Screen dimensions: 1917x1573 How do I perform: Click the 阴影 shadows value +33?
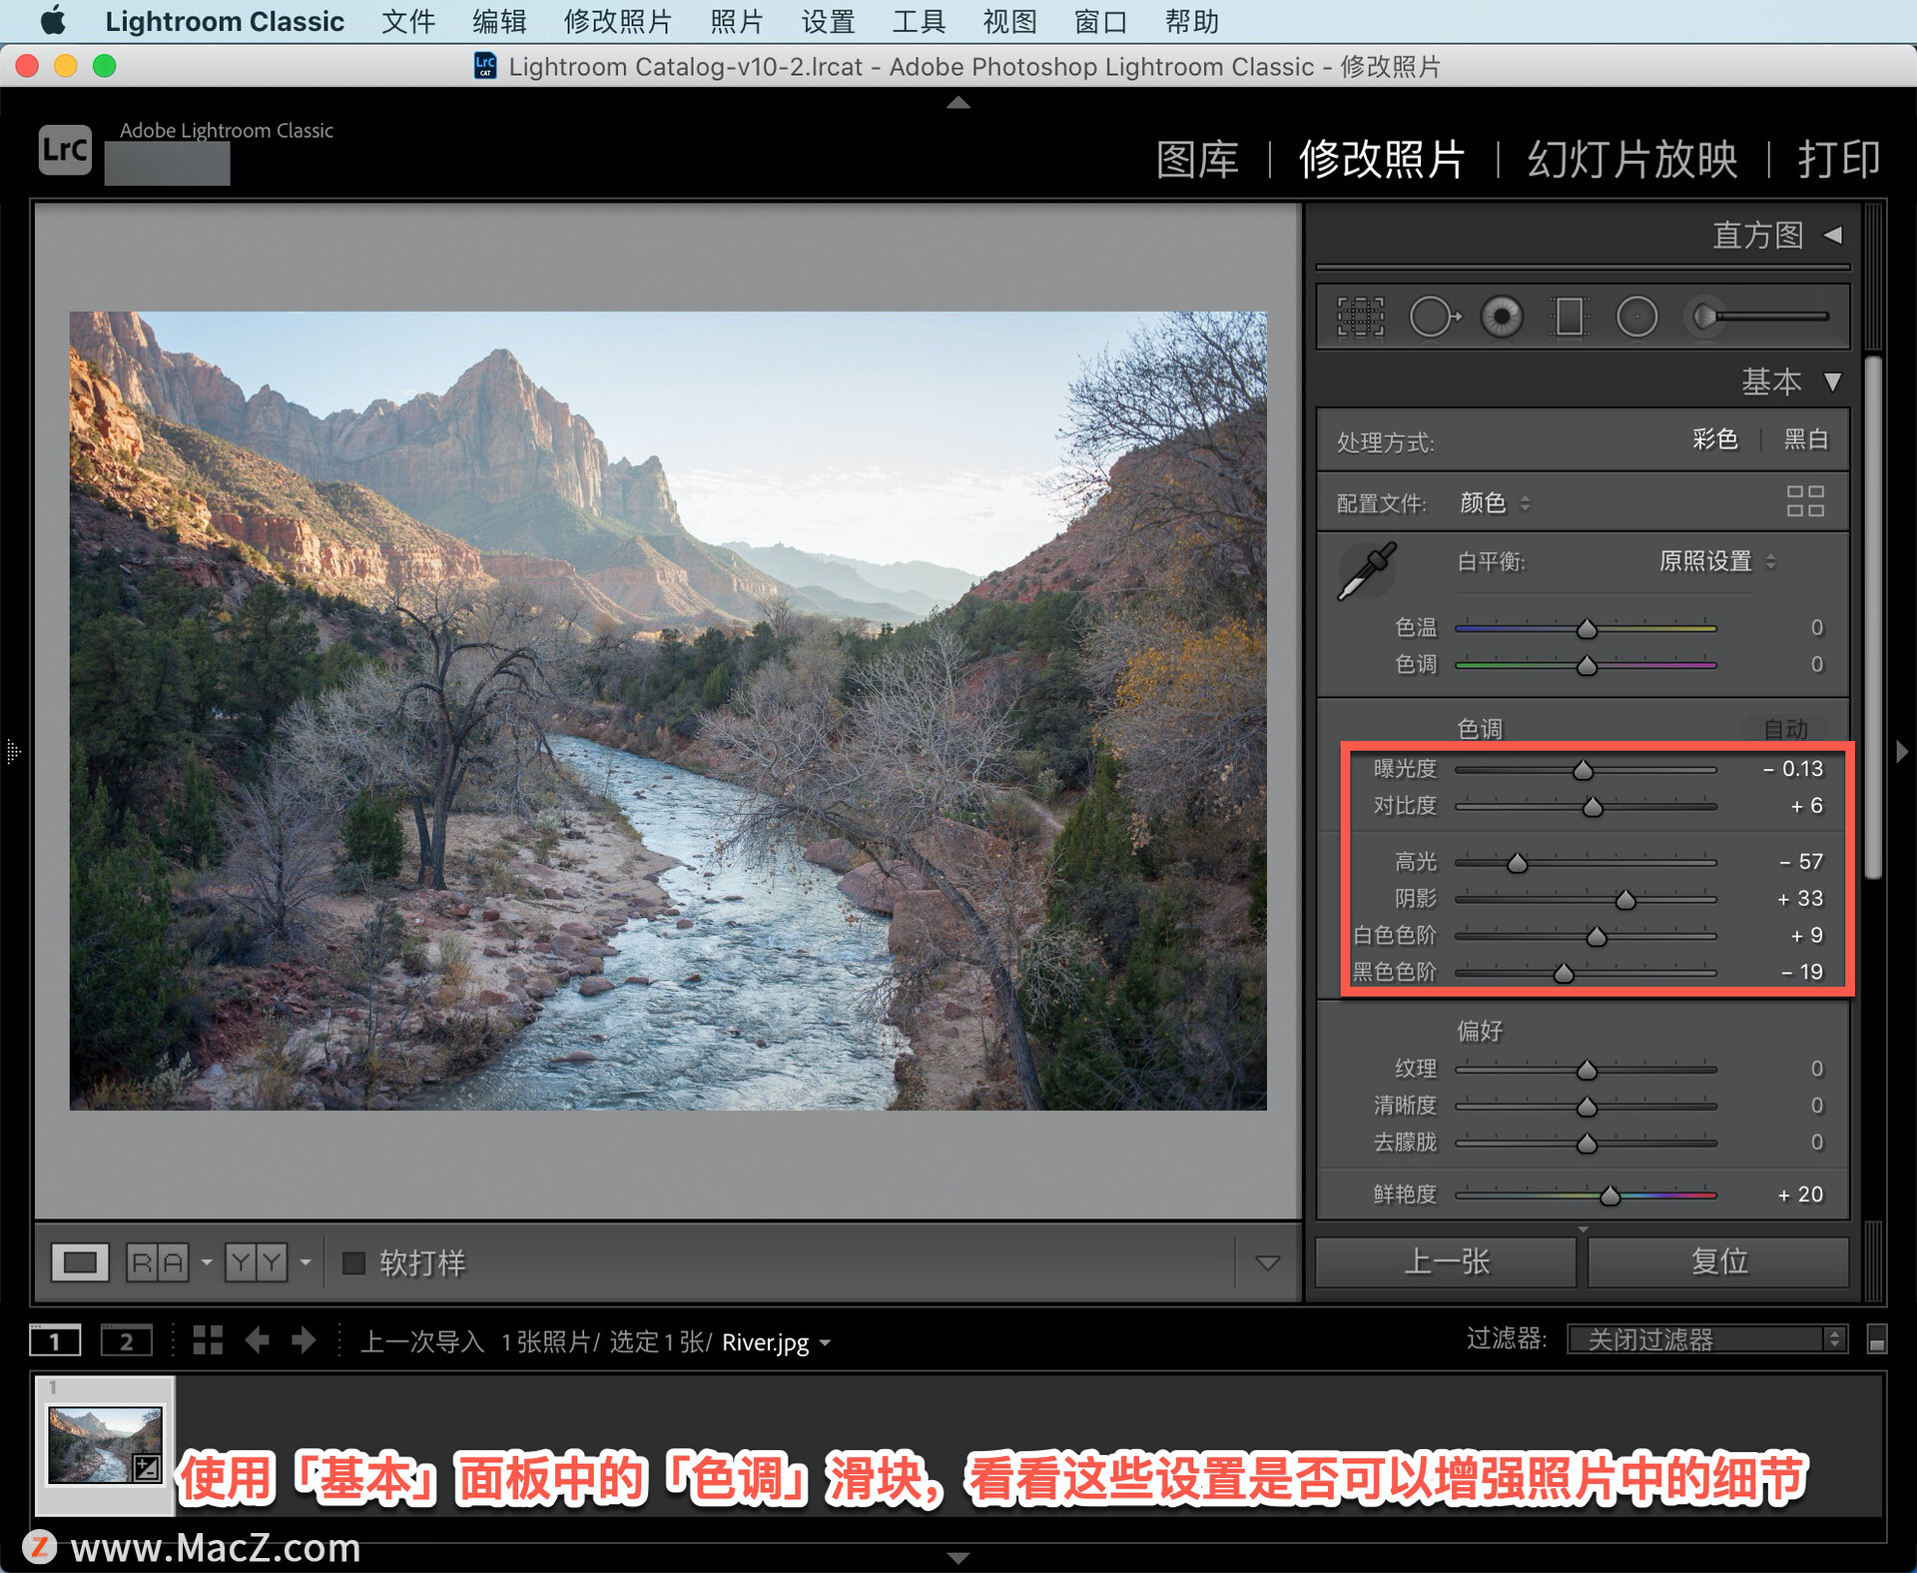pyautogui.click(x=1800, y=899)
